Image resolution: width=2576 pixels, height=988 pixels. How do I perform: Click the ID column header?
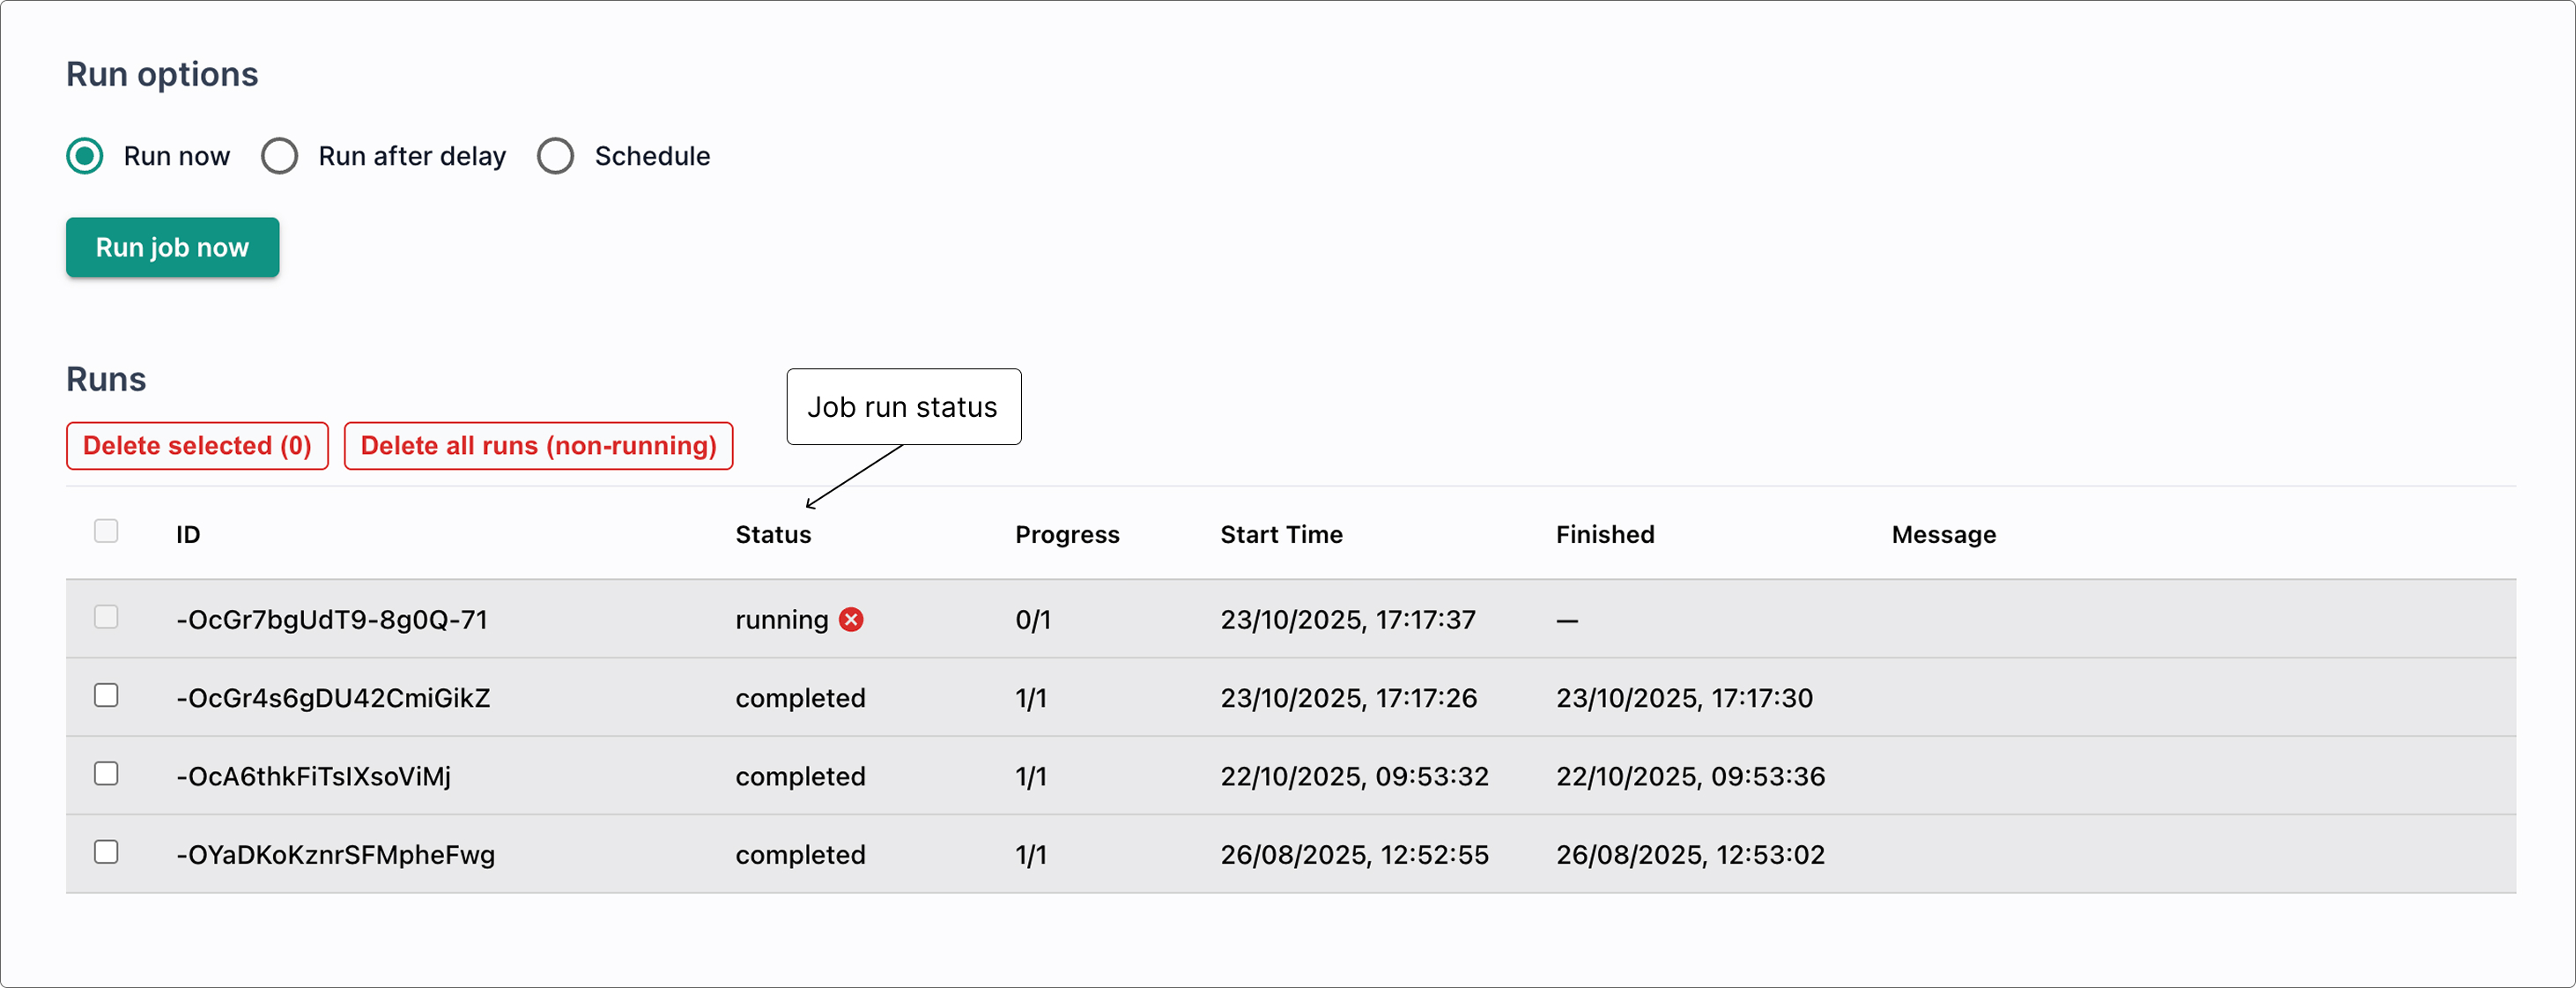[188, 535]
